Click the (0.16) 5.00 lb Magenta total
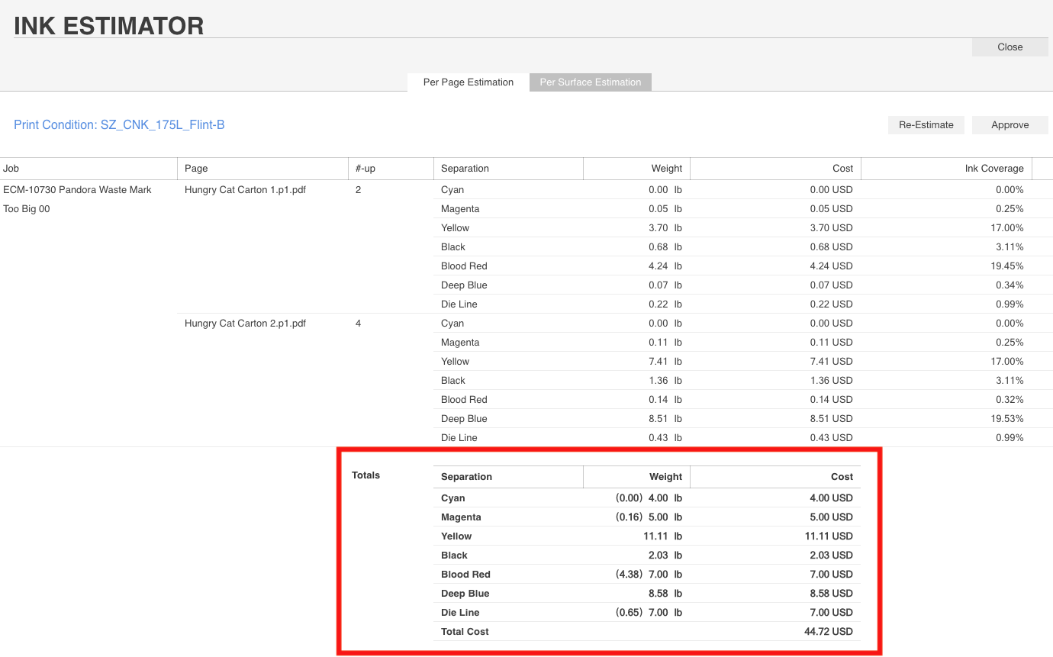1053x657 pixels. pyautogui.click(x=649, y=517)
